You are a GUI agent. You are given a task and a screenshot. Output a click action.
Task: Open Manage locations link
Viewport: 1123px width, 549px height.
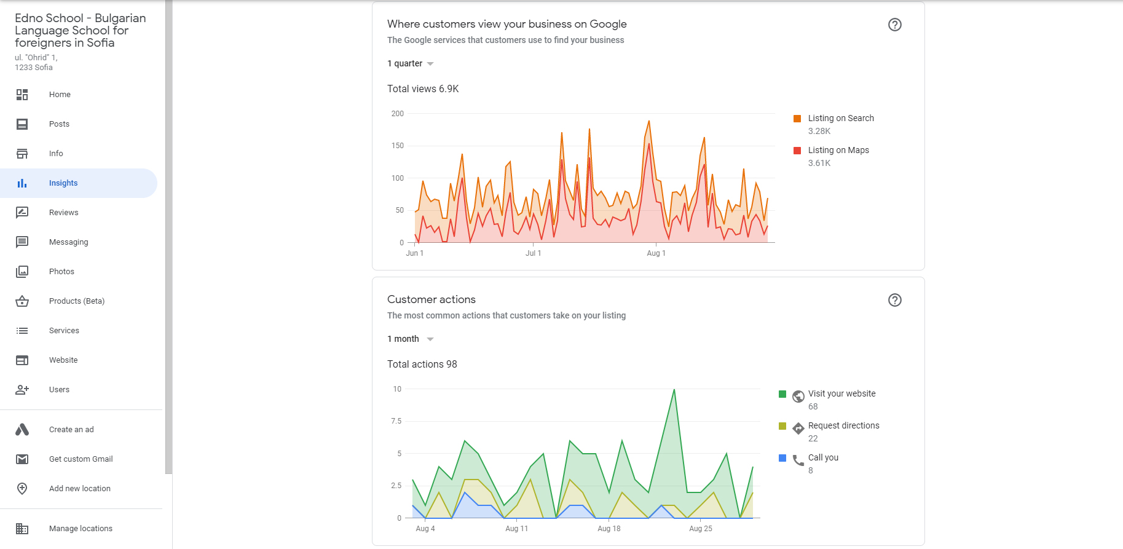[81, 529]
